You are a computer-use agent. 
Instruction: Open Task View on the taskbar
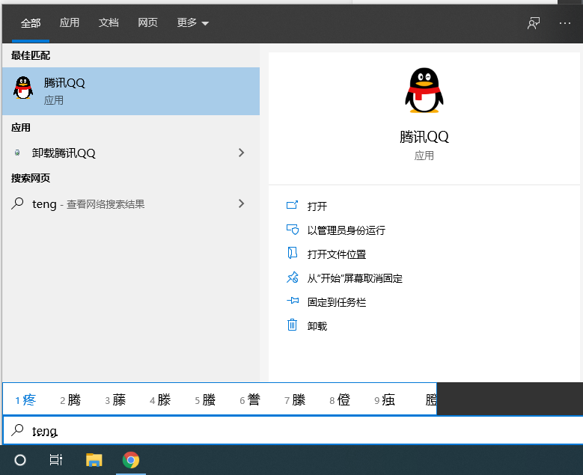(x=56, y=460)
